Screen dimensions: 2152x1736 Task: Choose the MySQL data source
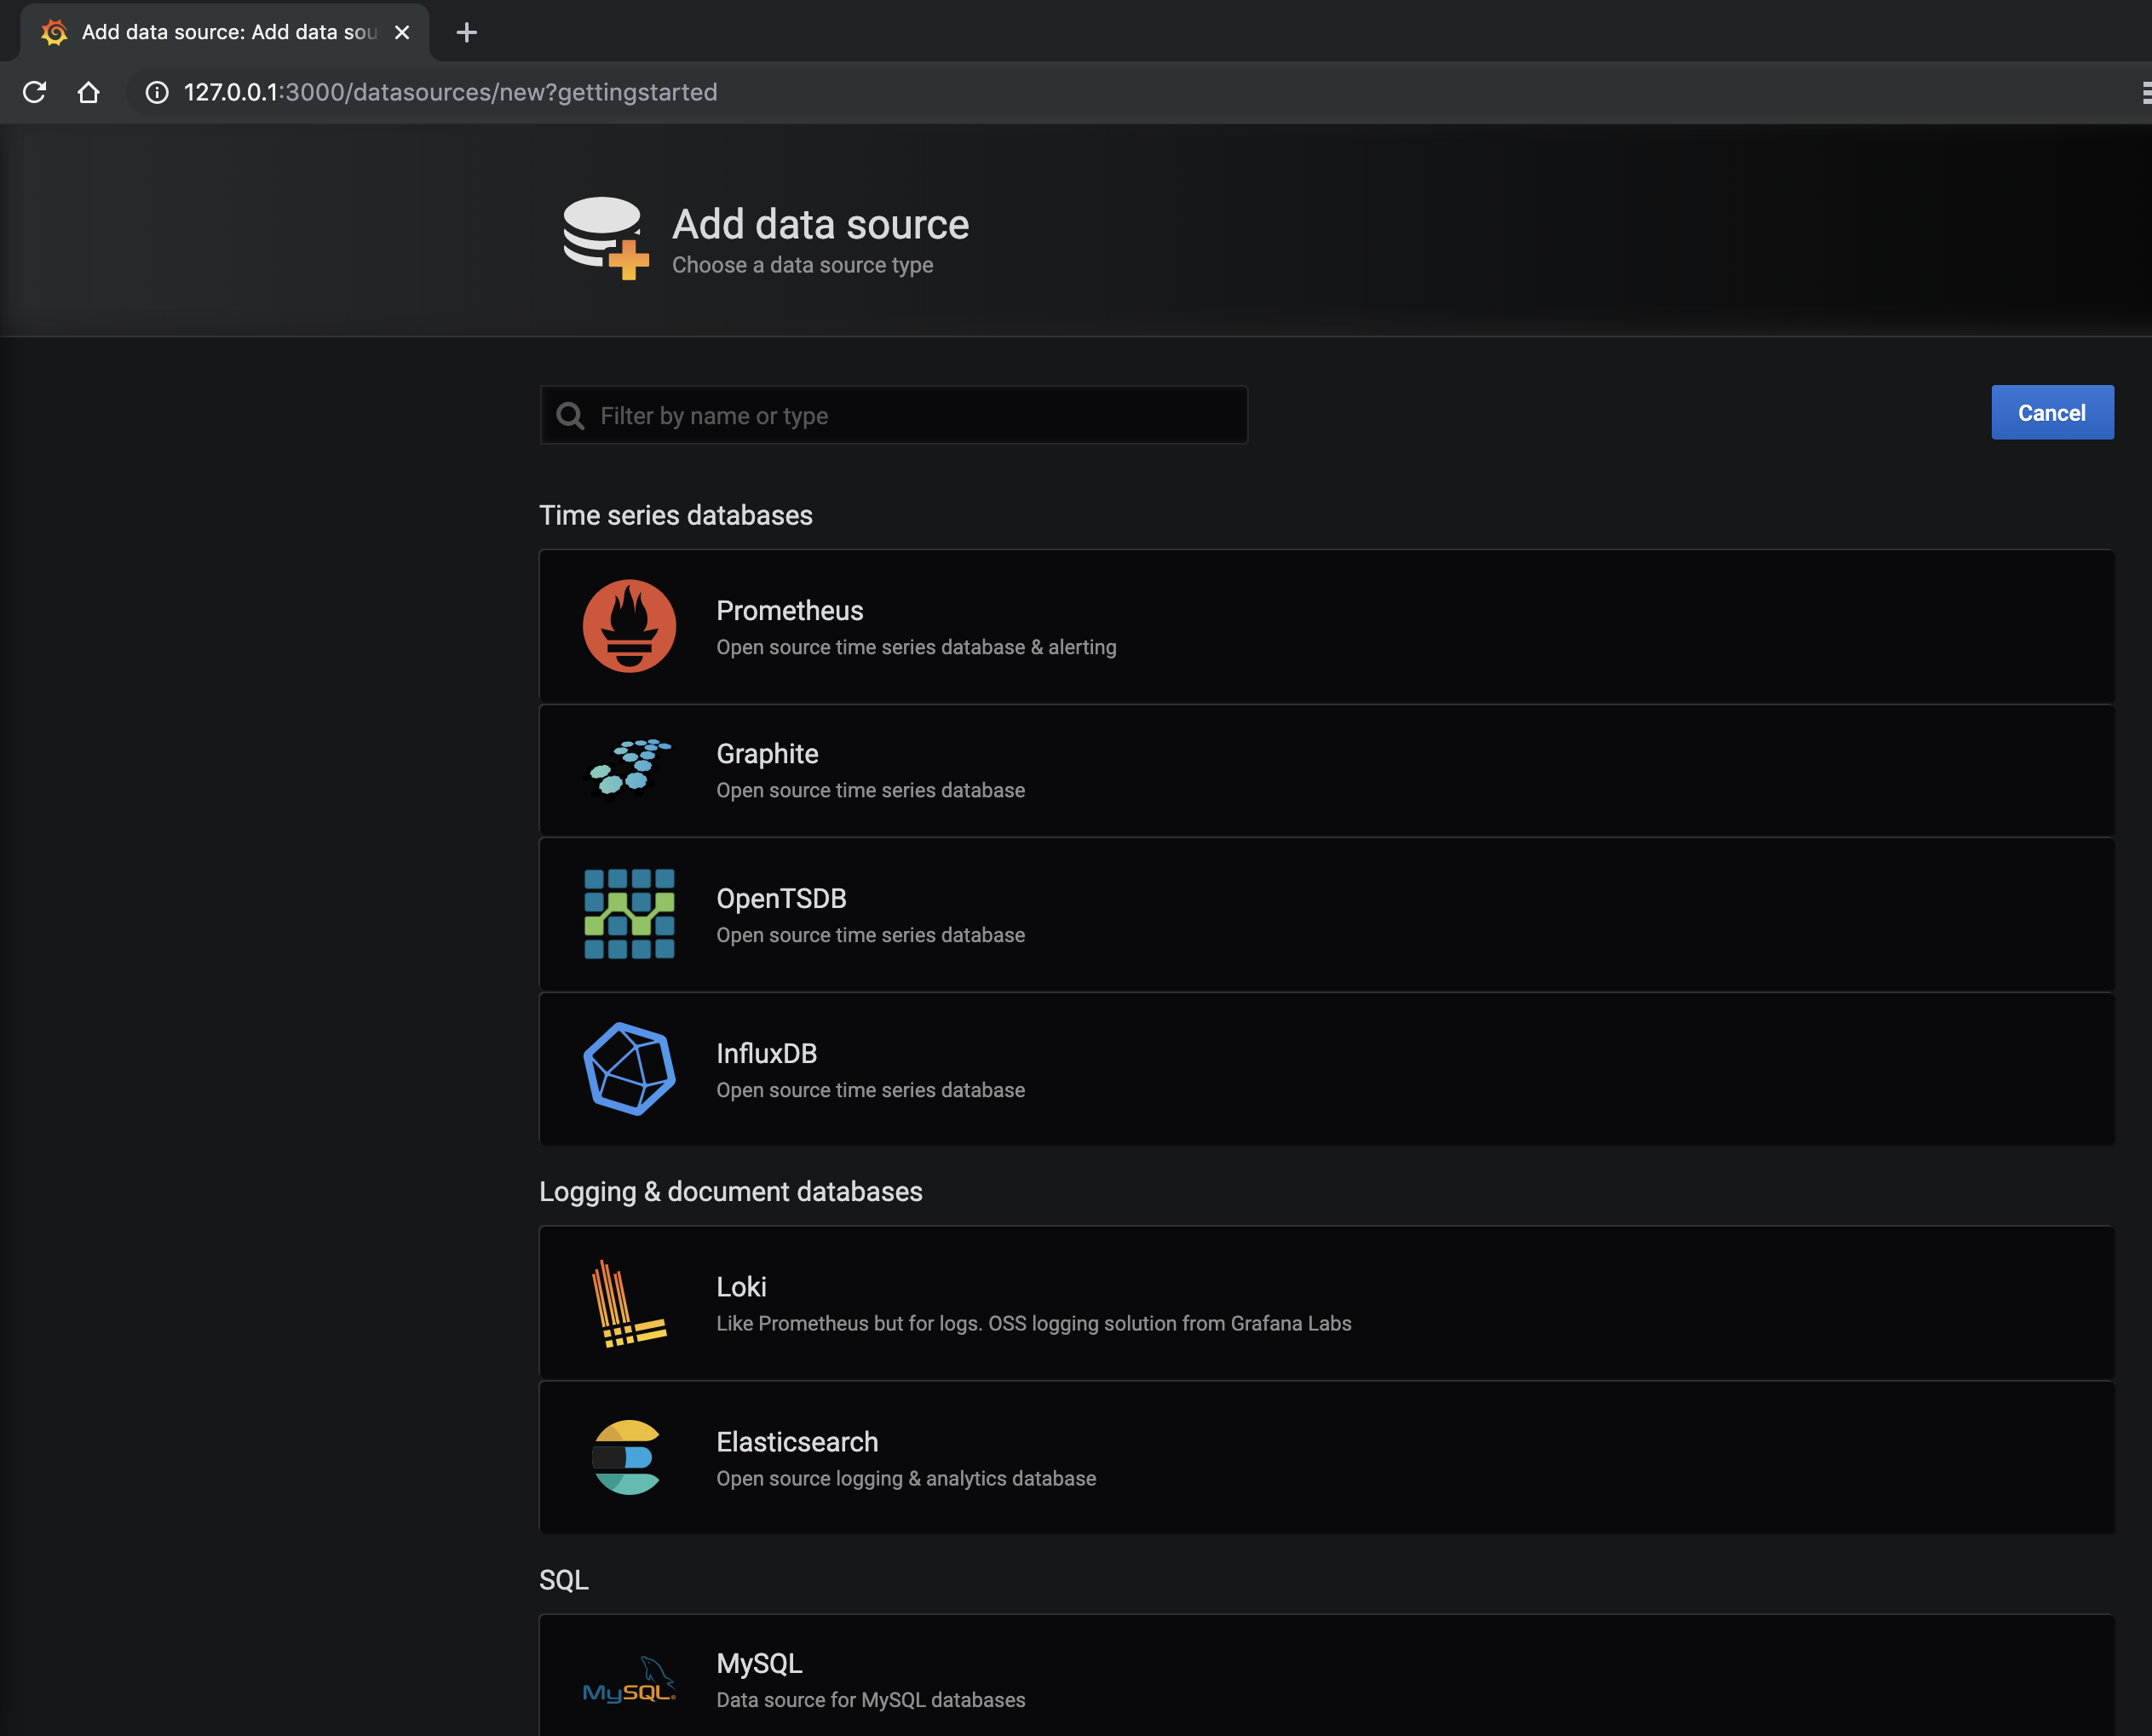click(x=1326, y=1676)
